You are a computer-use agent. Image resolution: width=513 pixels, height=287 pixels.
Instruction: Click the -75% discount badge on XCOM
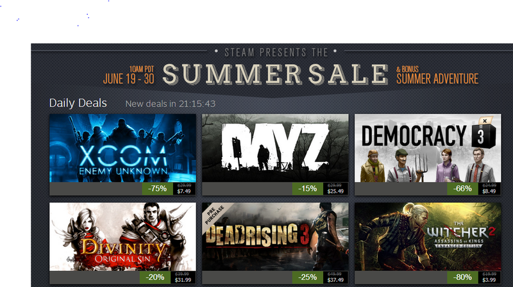[157, 188]
